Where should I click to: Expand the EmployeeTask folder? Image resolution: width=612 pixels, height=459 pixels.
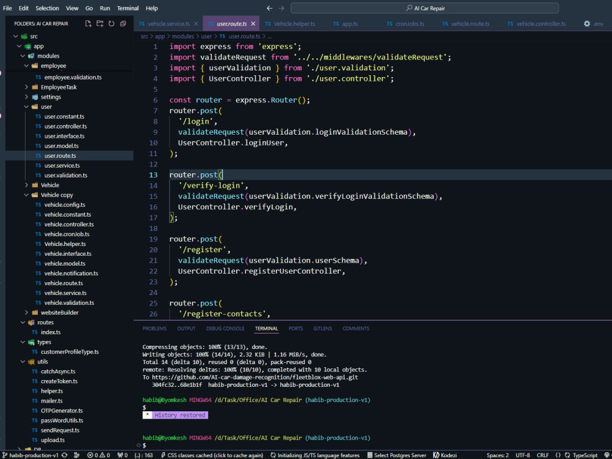coord(26,87)
